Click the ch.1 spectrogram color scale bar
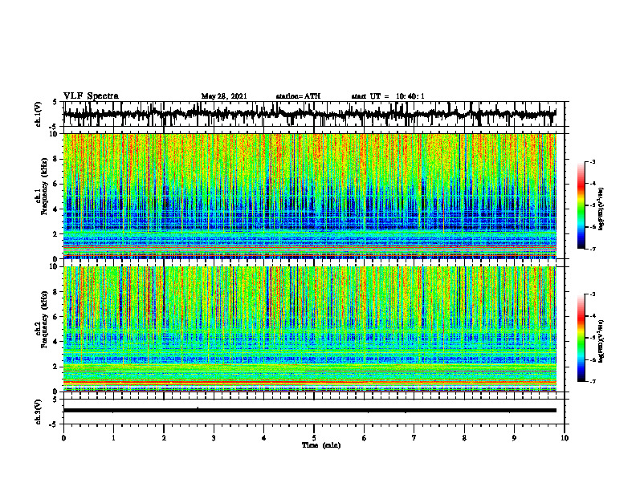Image resolution: width=636 pixels, height=491 pixels. click(581, 205)
